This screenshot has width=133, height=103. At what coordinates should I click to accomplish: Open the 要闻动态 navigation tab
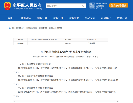[26, 18]
